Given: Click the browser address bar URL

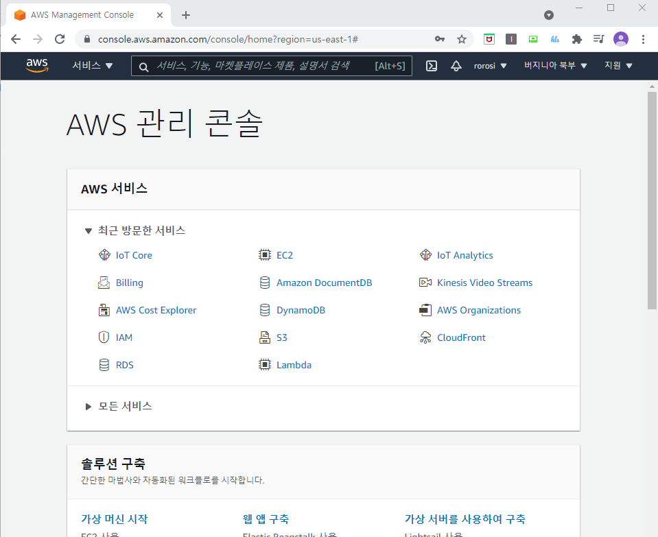Looking at the screenshot, I should 228,39.
